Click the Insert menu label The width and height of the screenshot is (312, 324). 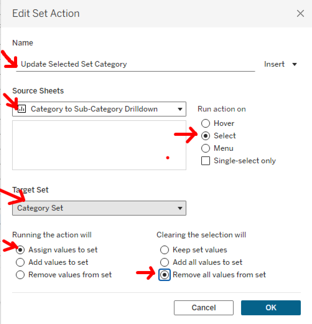coord(274,64)
